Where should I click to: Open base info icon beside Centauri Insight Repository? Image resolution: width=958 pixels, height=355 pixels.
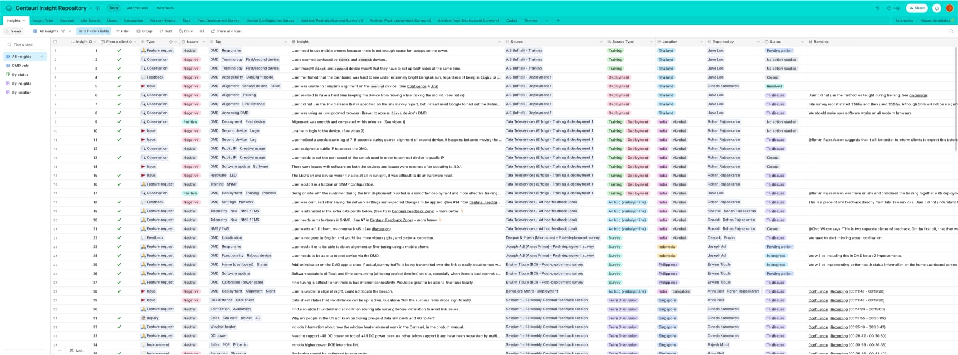click(x=97, y=8)
